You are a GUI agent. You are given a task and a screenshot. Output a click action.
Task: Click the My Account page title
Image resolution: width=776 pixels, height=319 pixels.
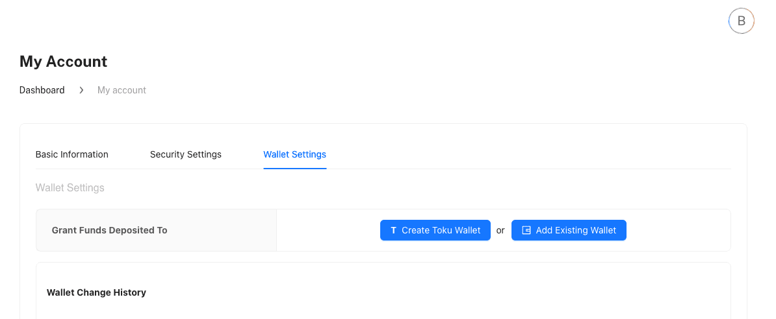[x=63, y=62]
